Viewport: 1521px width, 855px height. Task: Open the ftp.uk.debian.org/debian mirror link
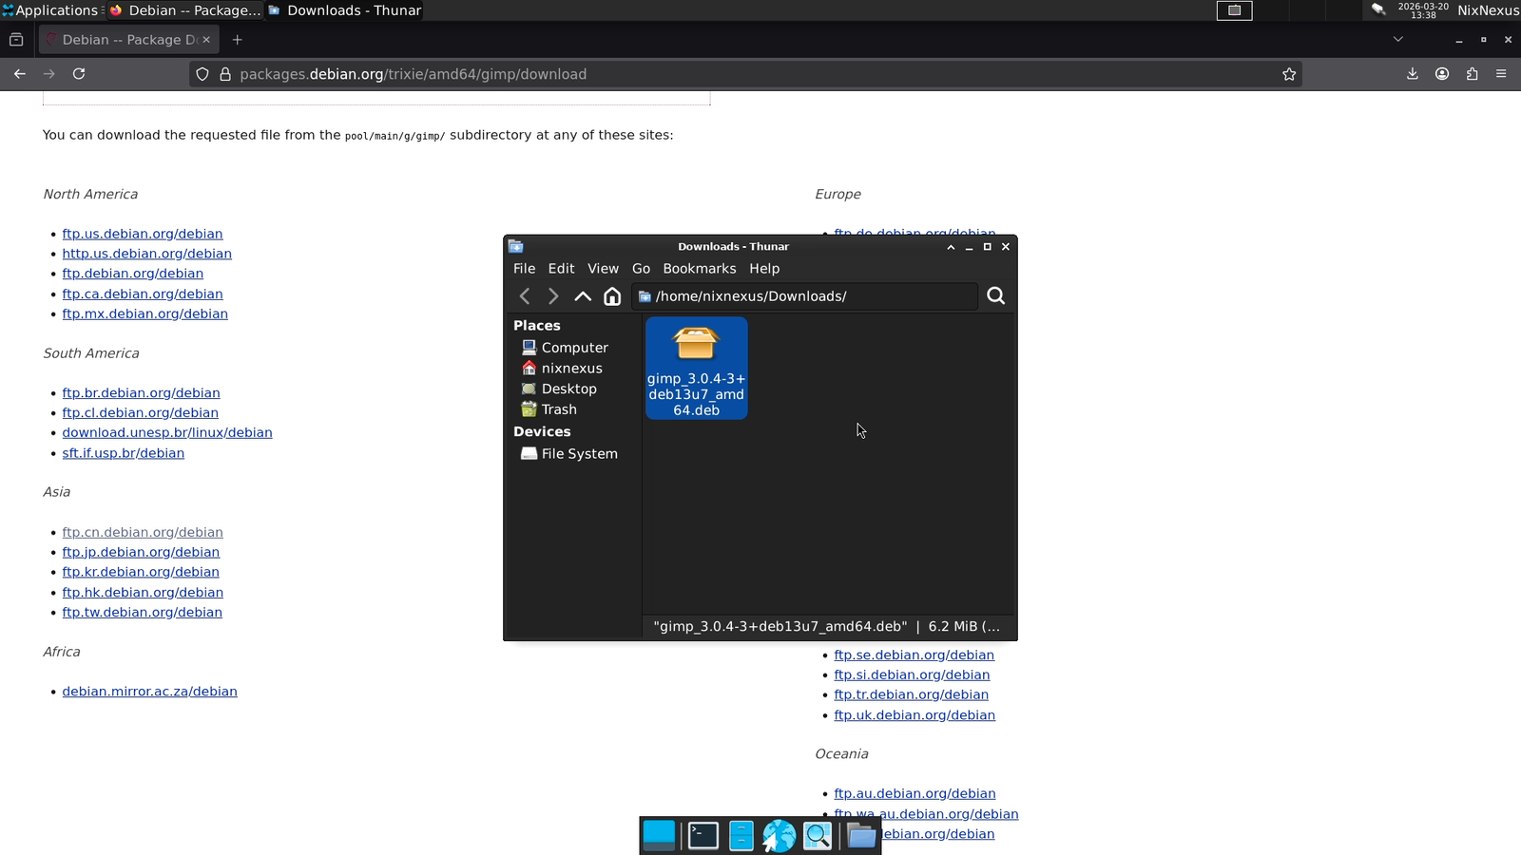click(915, 715)
